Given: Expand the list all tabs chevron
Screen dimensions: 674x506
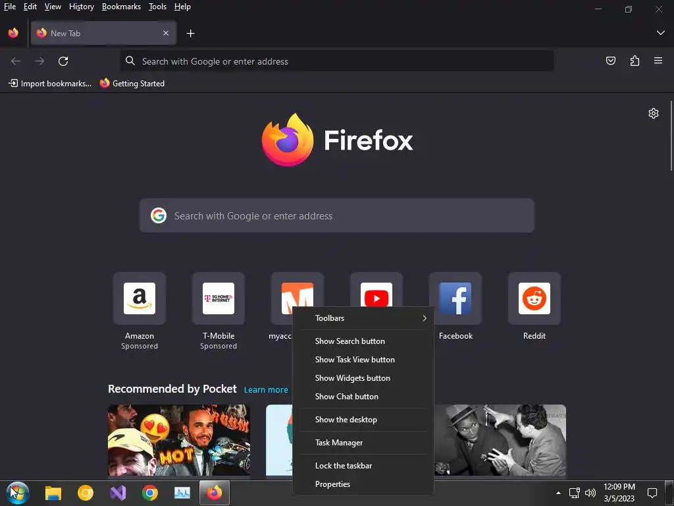Looking at the screenshot, I should (x=661, y=33).
